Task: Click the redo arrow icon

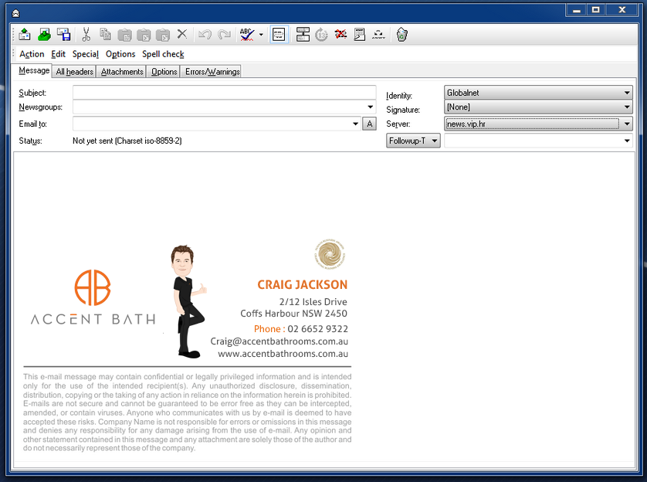Action: [x=224, y=35]
